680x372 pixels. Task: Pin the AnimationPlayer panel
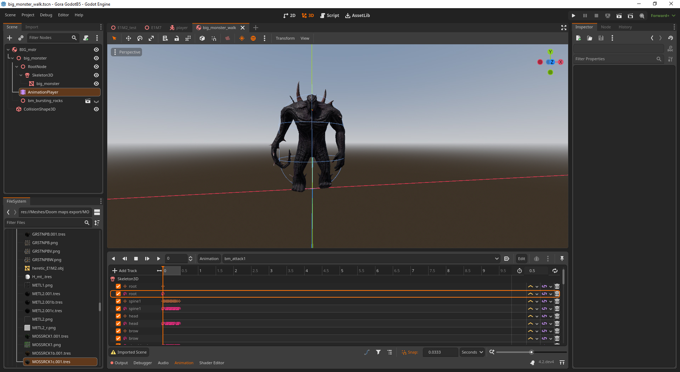click(x=562, y=259)
